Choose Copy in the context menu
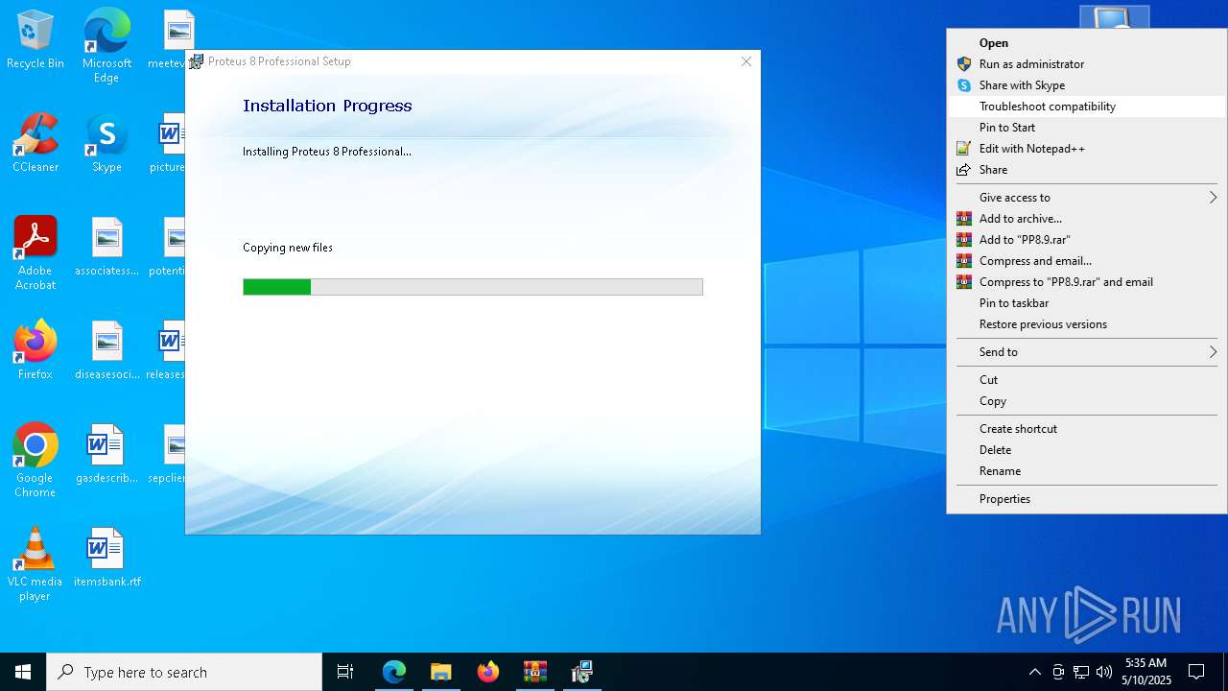Image resolution: width=1228 pixels, height=691 pixels. (1086, 401)
